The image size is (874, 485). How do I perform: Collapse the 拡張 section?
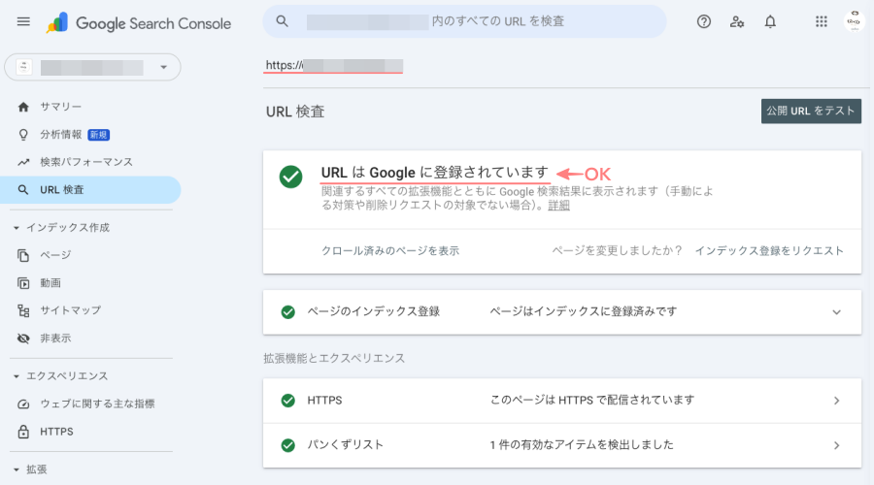click(x=17, y=469)
